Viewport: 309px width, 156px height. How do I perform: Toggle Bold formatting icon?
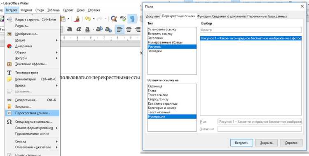click(x=70, y=30)
